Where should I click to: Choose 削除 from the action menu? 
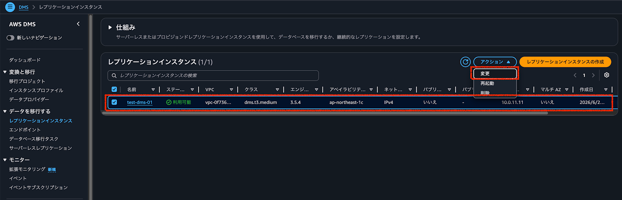[x=495, y=93]
